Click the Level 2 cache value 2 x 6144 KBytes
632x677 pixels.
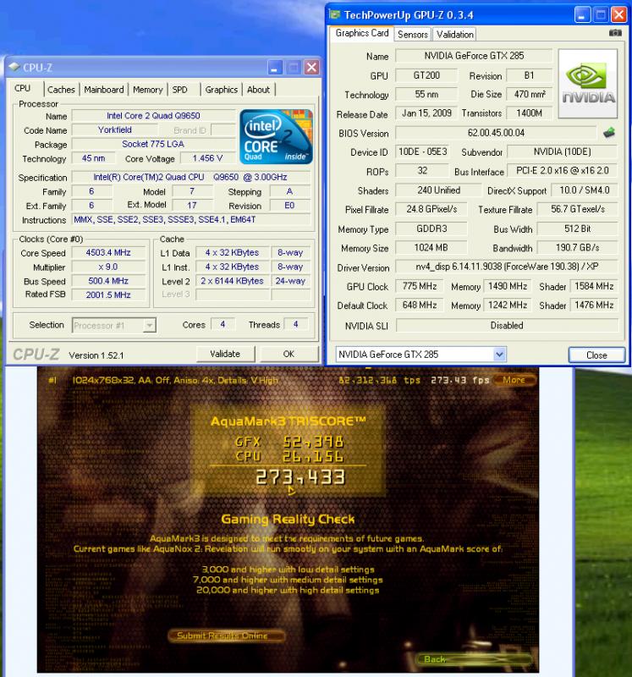pos(233,281)
